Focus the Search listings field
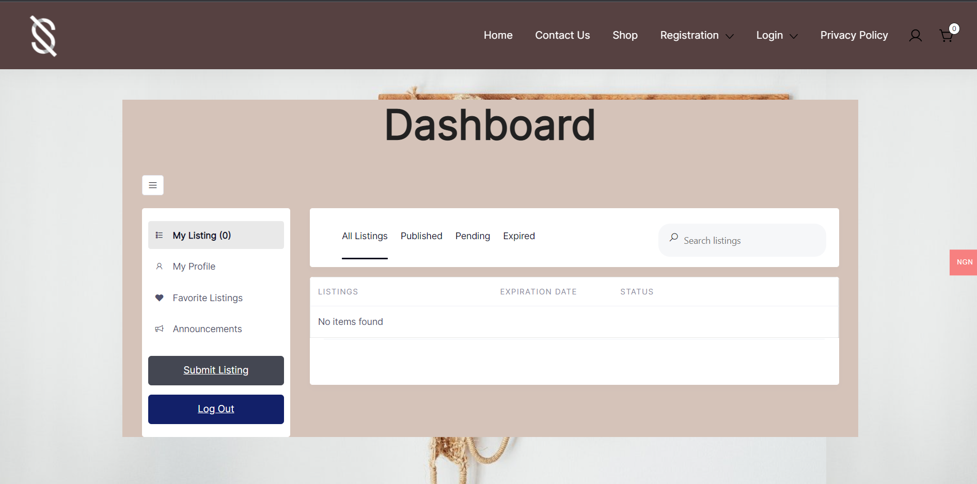The height and width of the screenshot is (484, 977). coord(742,240)
